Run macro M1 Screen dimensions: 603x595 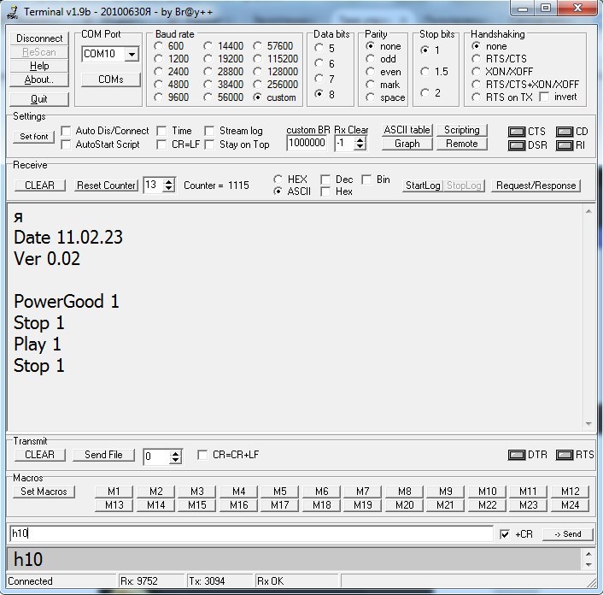114,492
